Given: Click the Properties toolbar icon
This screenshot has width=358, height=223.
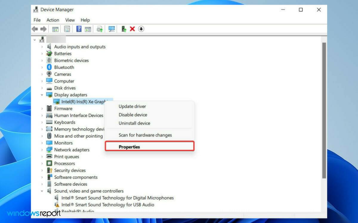Looking at the screenshot, I should click(x=67, y=29).
